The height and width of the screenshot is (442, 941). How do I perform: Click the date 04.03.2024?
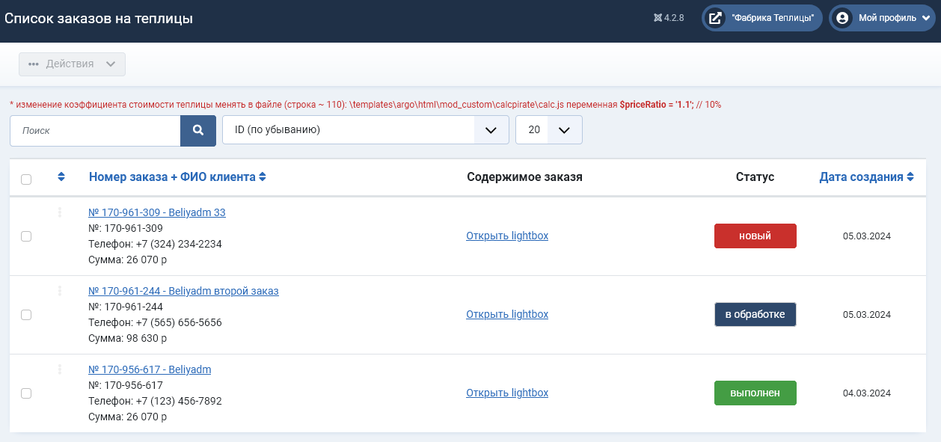click(867, 393)
